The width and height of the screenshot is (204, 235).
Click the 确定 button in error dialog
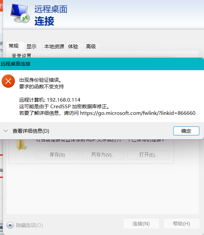(x=186, y=131)
